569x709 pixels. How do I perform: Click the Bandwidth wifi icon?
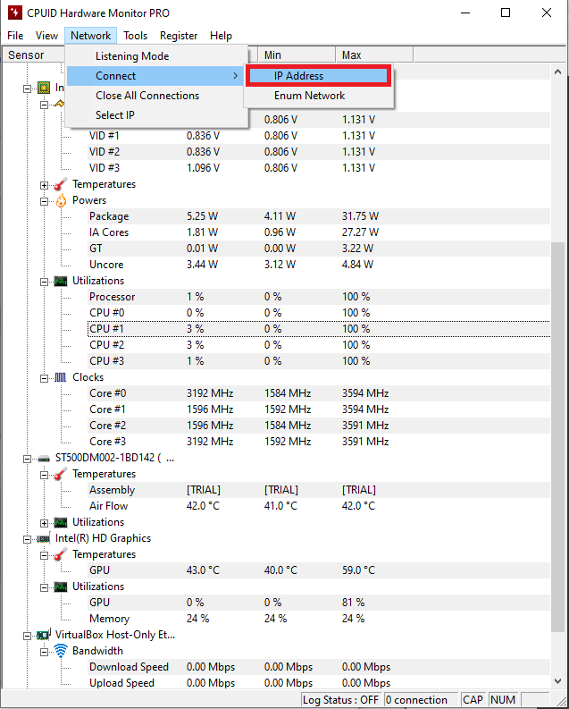point(61,651)
